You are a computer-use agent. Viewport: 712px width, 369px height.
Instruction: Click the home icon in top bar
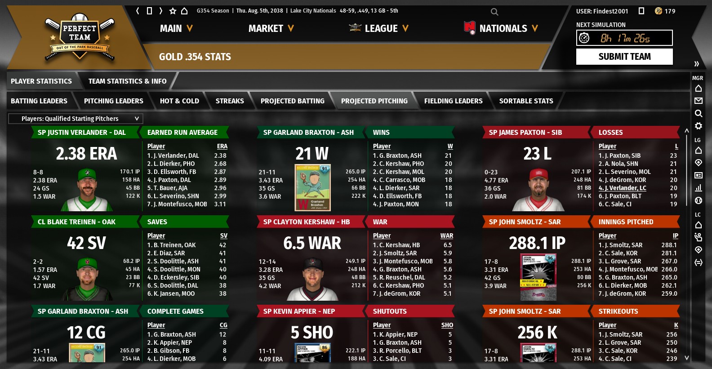pyautogui.click(x=184, y=11)
